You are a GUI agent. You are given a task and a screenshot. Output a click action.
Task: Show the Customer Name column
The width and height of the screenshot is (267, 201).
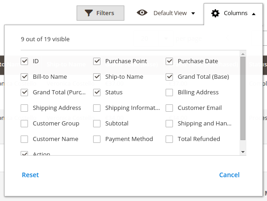tap(24, 139)
